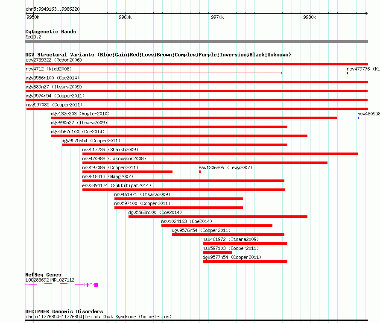The height and width of the screenshot is (323, 380).
Task: Open esv3894124 (Suktitipat2014) variant label
Action: click(x=117, y=185)
